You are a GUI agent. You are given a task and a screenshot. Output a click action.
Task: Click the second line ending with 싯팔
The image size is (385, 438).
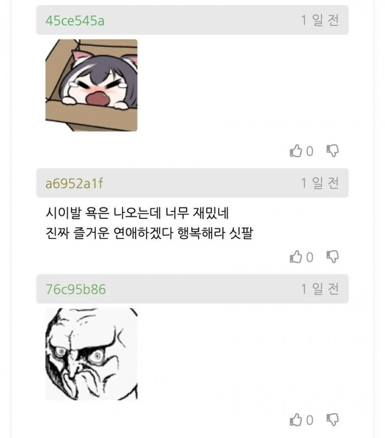[x=149, y=233]
